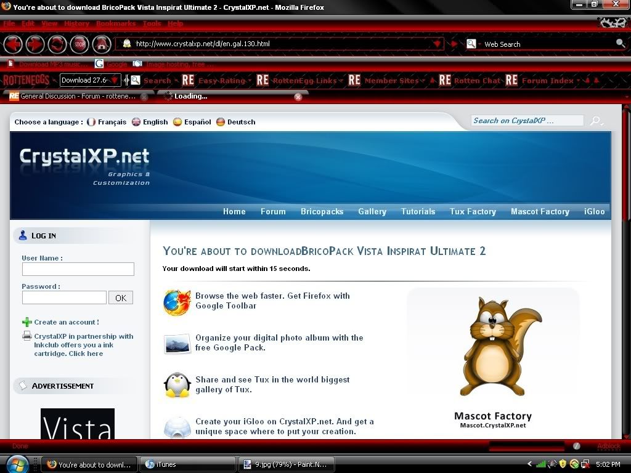This screenshot has height=473, width=631.
Task: Open the Bricopacks navigation link
Action: [x=322, y=212]
